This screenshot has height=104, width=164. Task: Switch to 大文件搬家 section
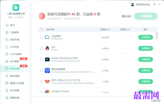coord(16,54)
